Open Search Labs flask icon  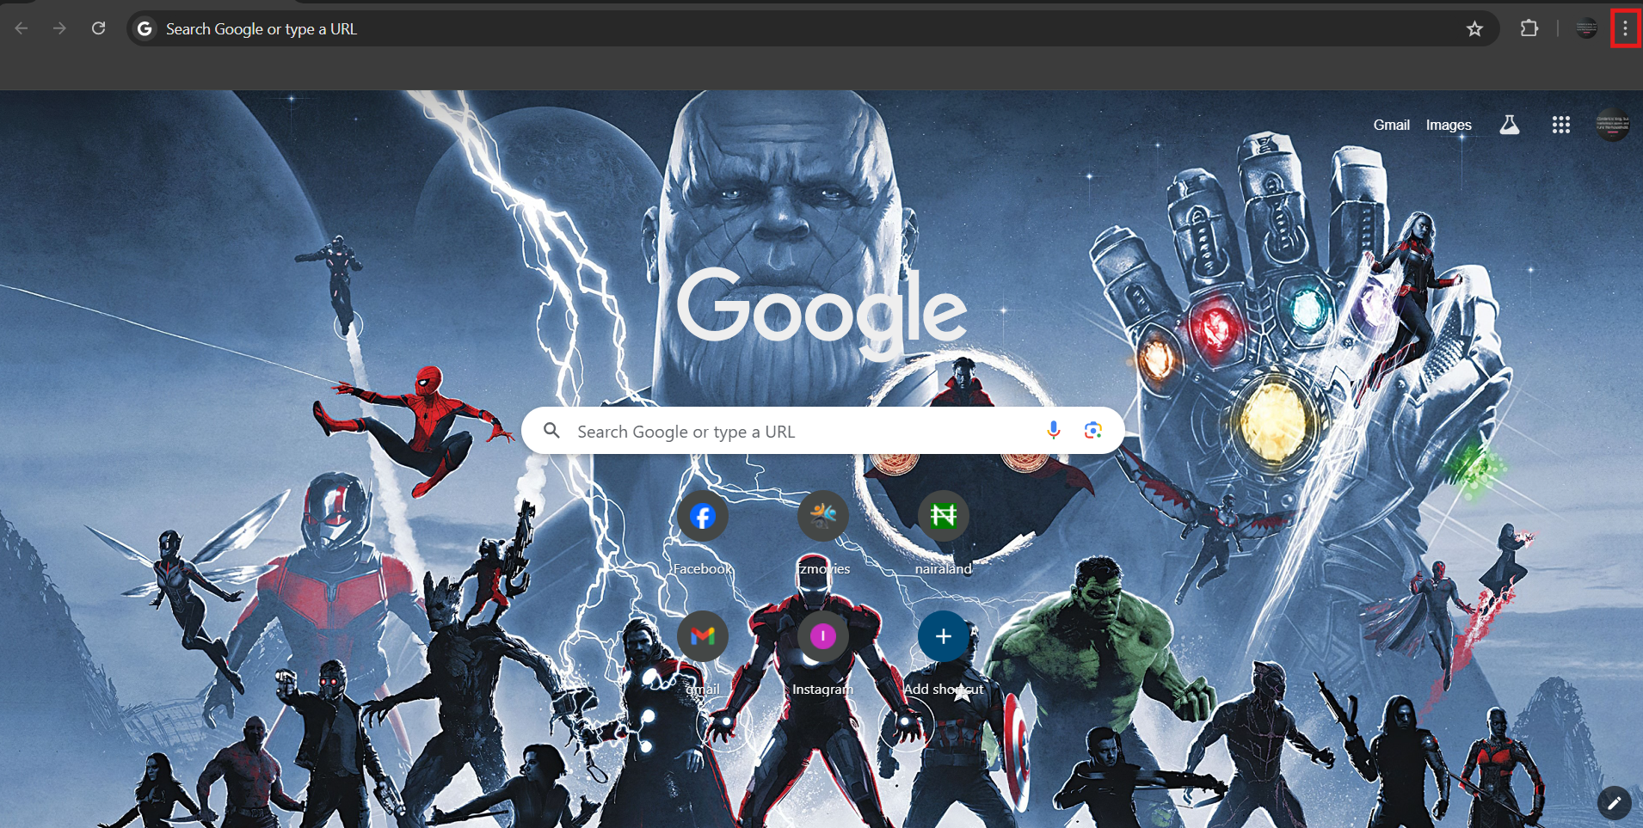[x=1510, y=126]
